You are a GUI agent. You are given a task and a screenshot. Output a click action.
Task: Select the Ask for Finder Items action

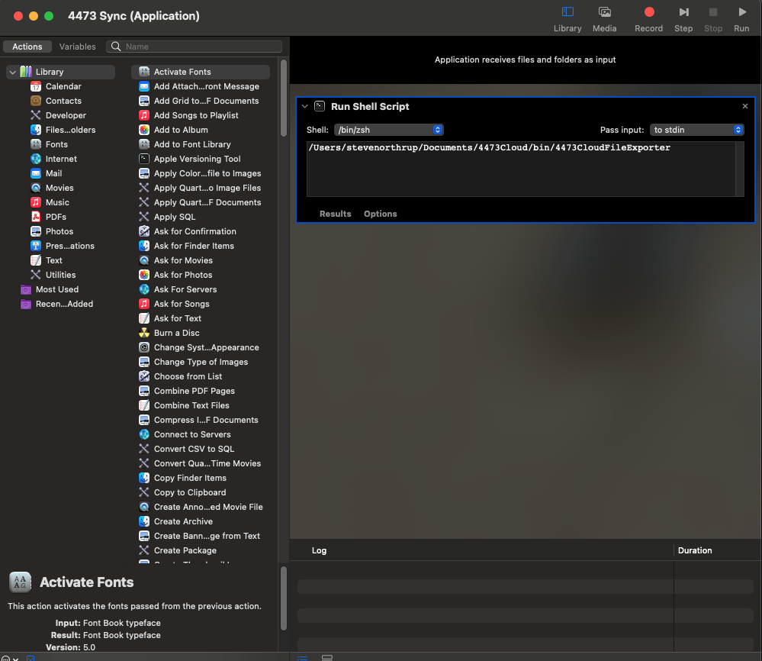point(194,246)
